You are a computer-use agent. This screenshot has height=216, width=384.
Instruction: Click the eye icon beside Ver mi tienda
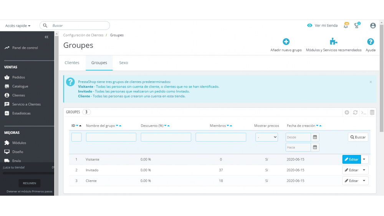(310, 25)
